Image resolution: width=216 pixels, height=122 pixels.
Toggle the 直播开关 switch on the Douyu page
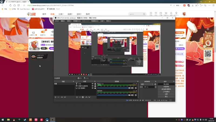[43, 32]
